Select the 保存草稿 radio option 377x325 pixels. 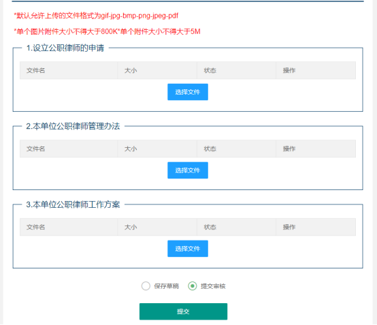(x=146, y=286)
